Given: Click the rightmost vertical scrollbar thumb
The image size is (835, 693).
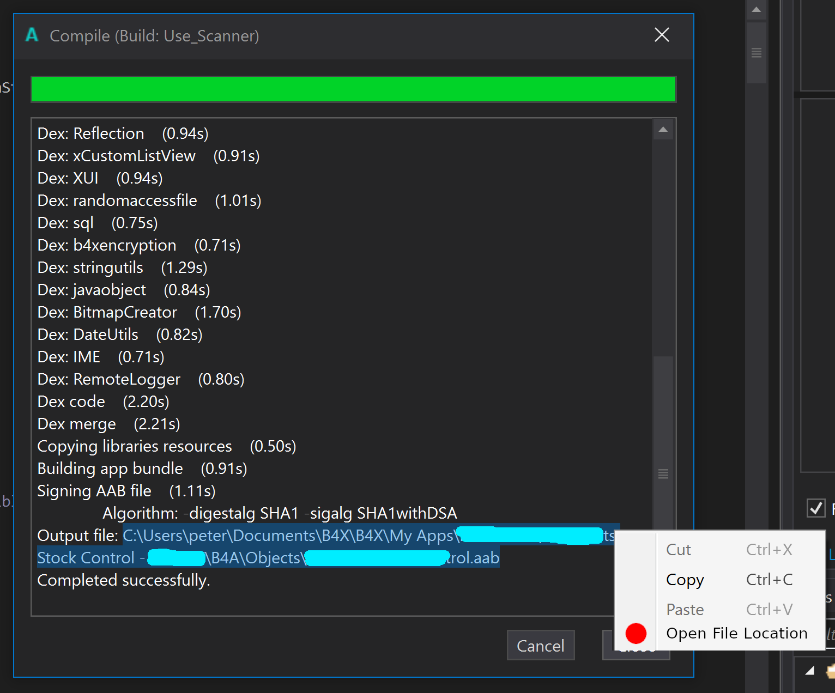Looking at the screenshot, I should (756, 52).
